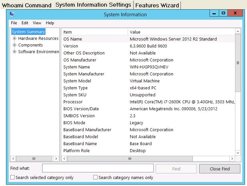Open the File menu
The height and width of the screenshot is (186, 247).
14,23
